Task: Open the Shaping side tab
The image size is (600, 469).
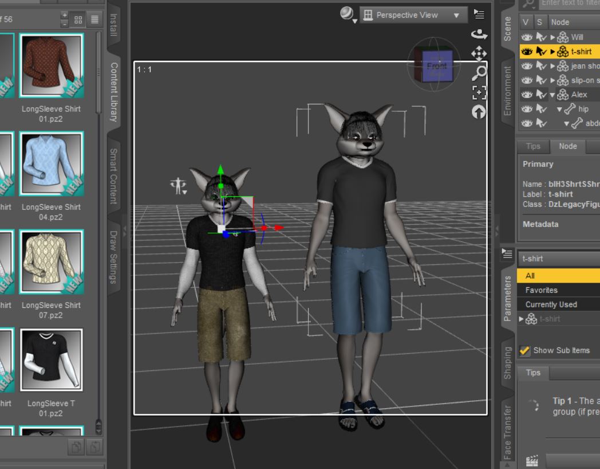Action: coord(507,362)
